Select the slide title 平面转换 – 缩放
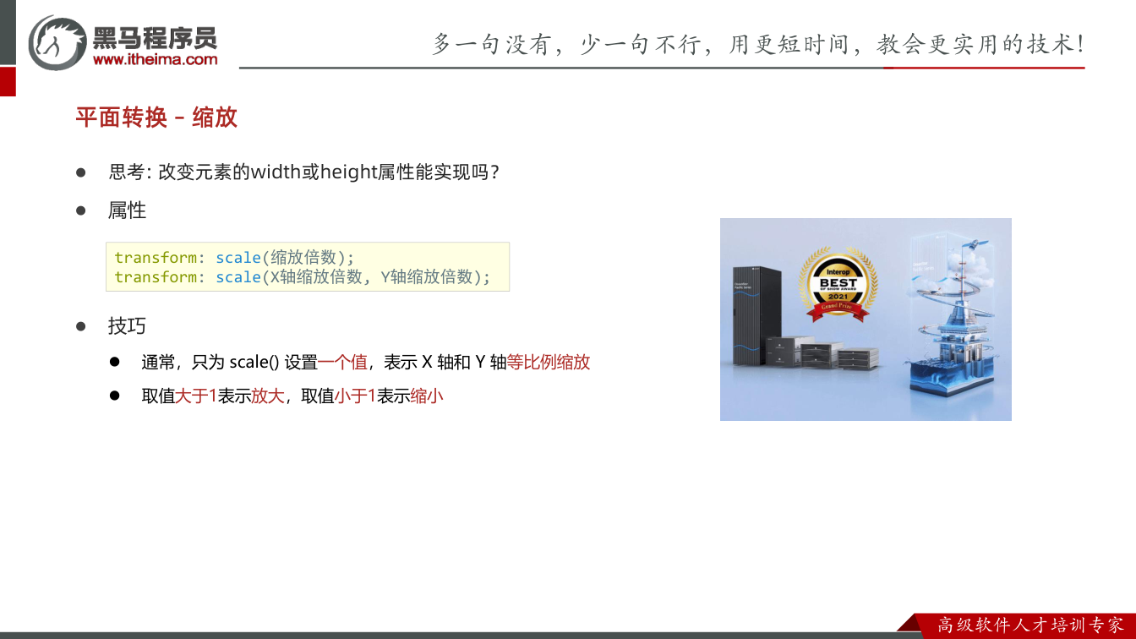The image size is (1136, 639). 156,117
